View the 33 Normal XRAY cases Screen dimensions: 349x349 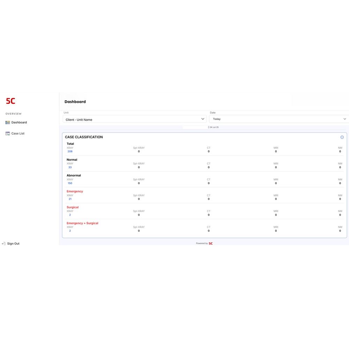tap(70, 168)
